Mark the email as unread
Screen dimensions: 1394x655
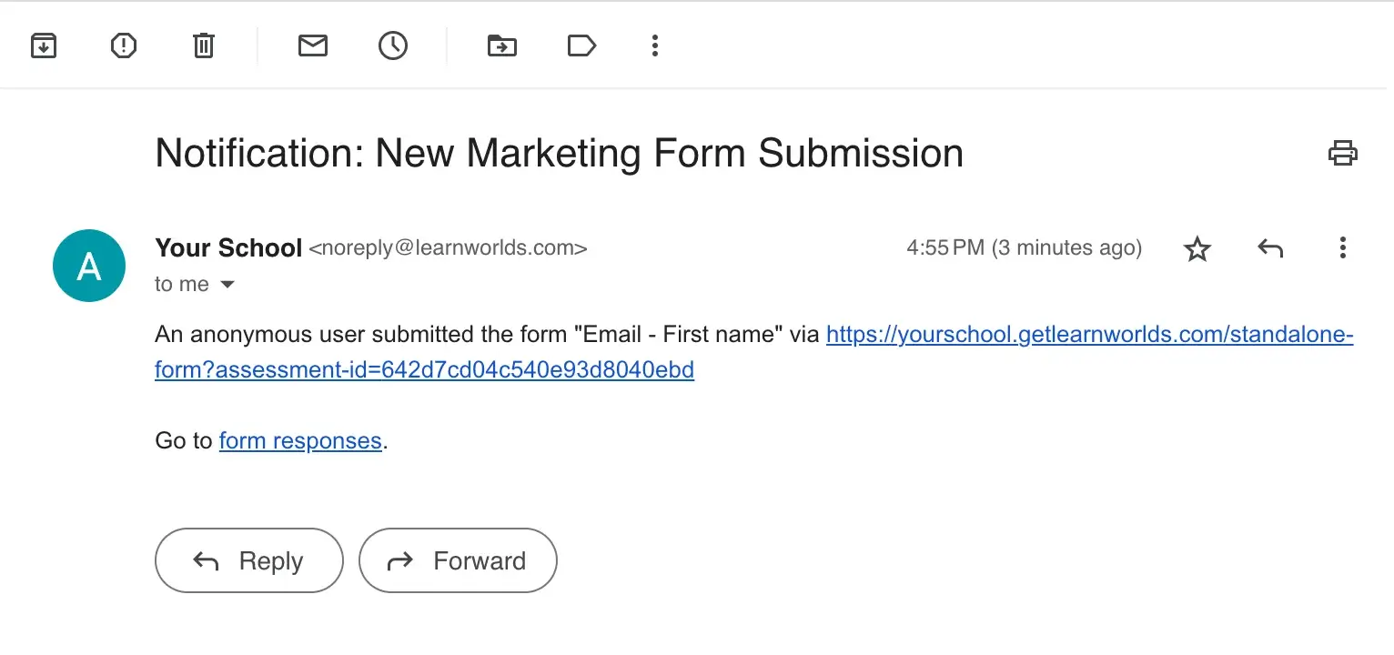click(x=313, y=45)
